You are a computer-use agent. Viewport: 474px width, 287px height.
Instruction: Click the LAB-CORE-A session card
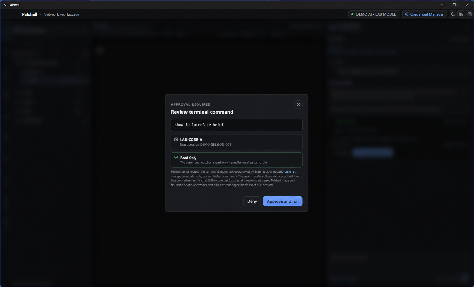236,142
